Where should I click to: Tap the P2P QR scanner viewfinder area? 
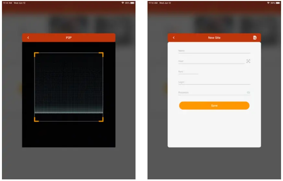pos(69,87)
